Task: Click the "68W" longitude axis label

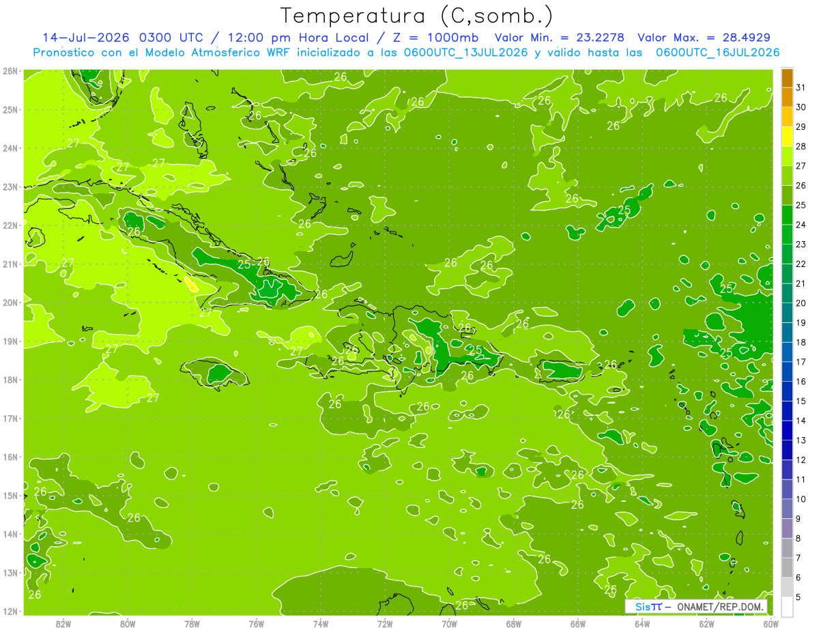Action: click(514, 624)
